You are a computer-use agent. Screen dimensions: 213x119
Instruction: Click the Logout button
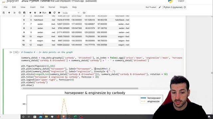181,1
